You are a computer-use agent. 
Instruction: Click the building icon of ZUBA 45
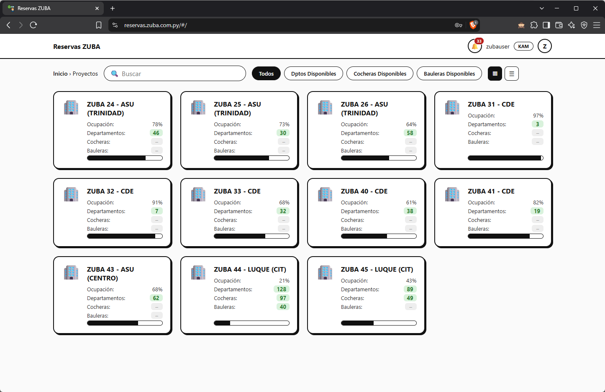point(325,272)
